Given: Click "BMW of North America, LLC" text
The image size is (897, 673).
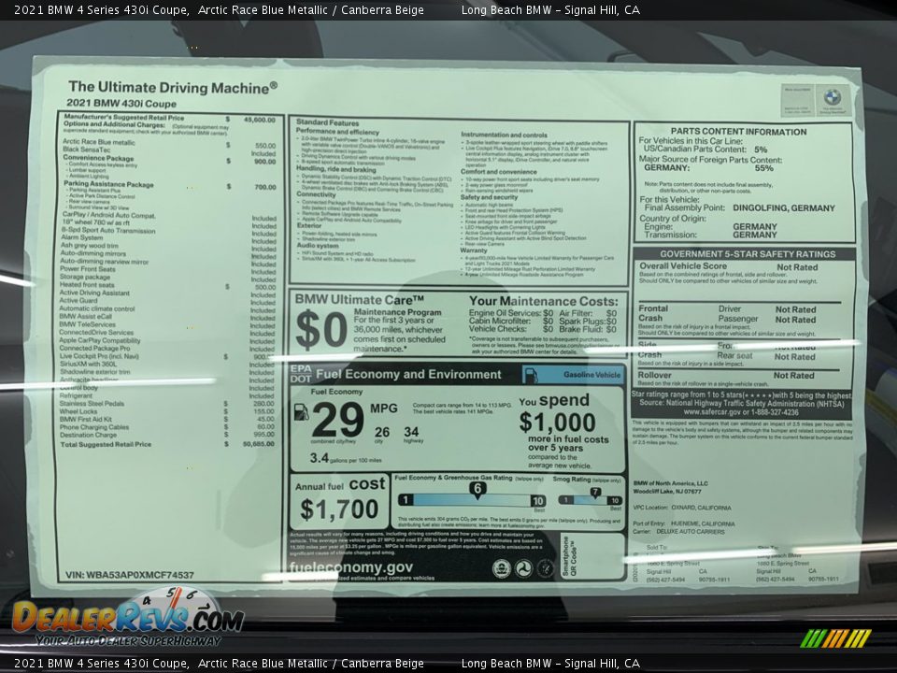Looking at the screenshot, I should 671,483.
